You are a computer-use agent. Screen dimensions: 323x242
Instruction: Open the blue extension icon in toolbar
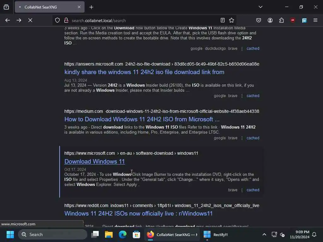point(304,20)
